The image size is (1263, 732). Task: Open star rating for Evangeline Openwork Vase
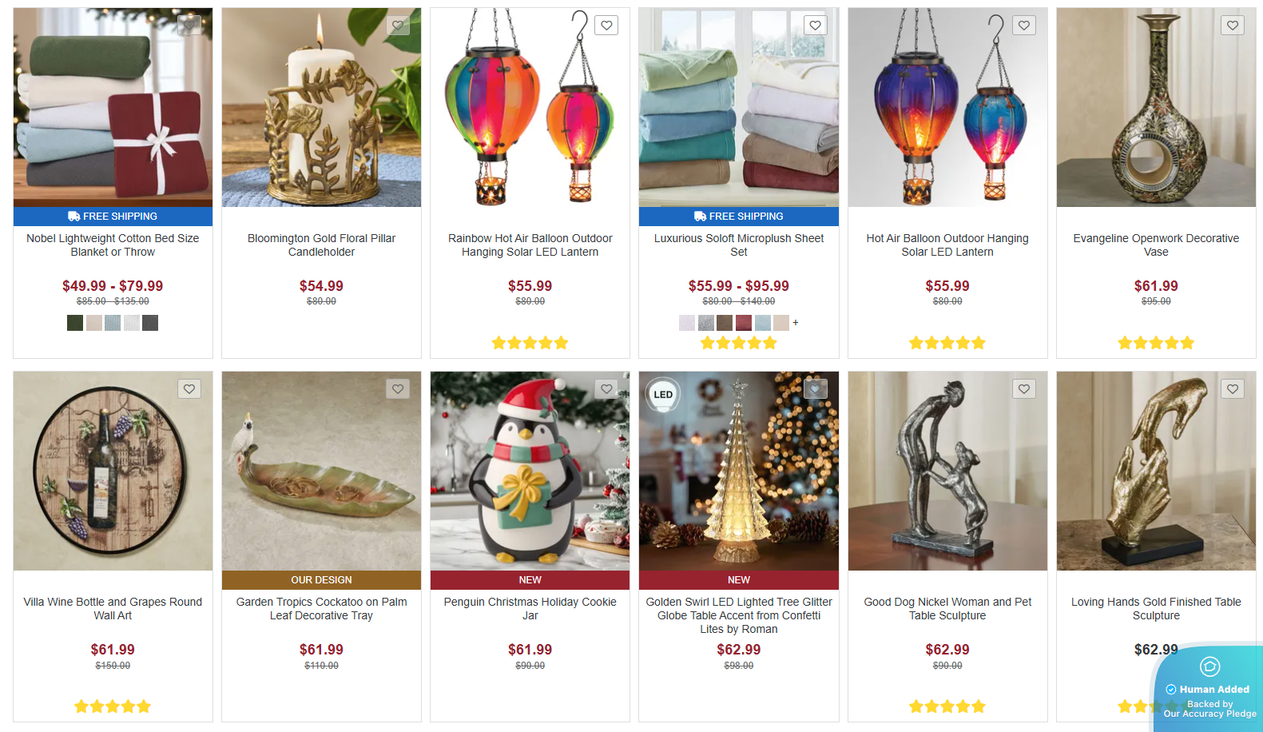(1156, 343)
